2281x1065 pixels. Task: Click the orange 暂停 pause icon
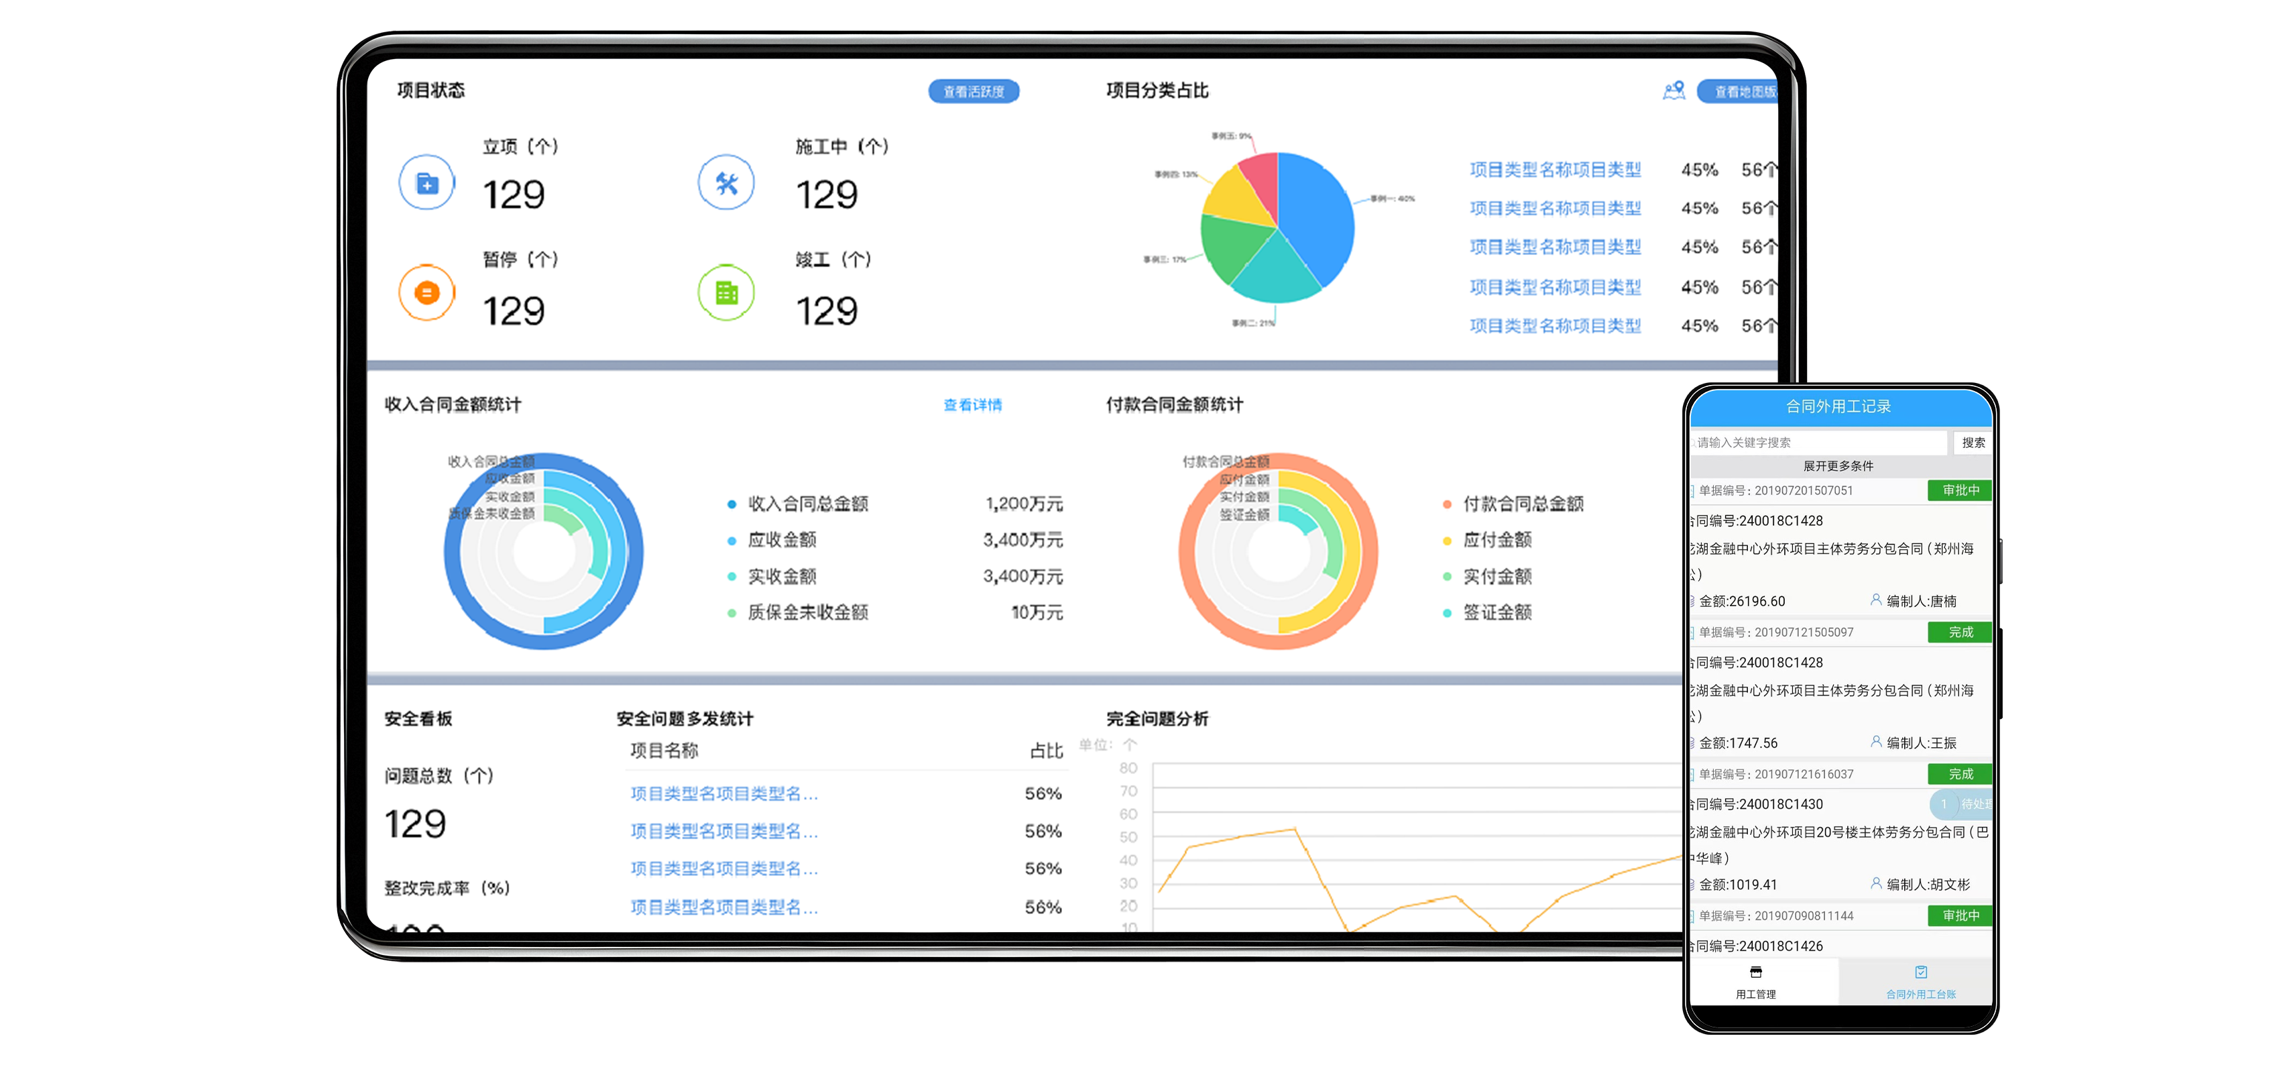pyautogui.click(x=427, y=292)
